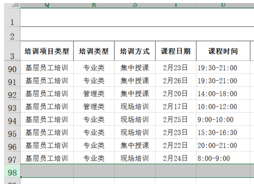This screenshot has width=254, height=184.
Task: Select cell 基层员工培训 in row 91
Action: [47, 80]
